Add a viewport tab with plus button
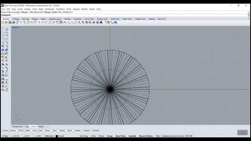Image resolution: width=251 pixels, height=141 pixels. [x=47, y=127]
